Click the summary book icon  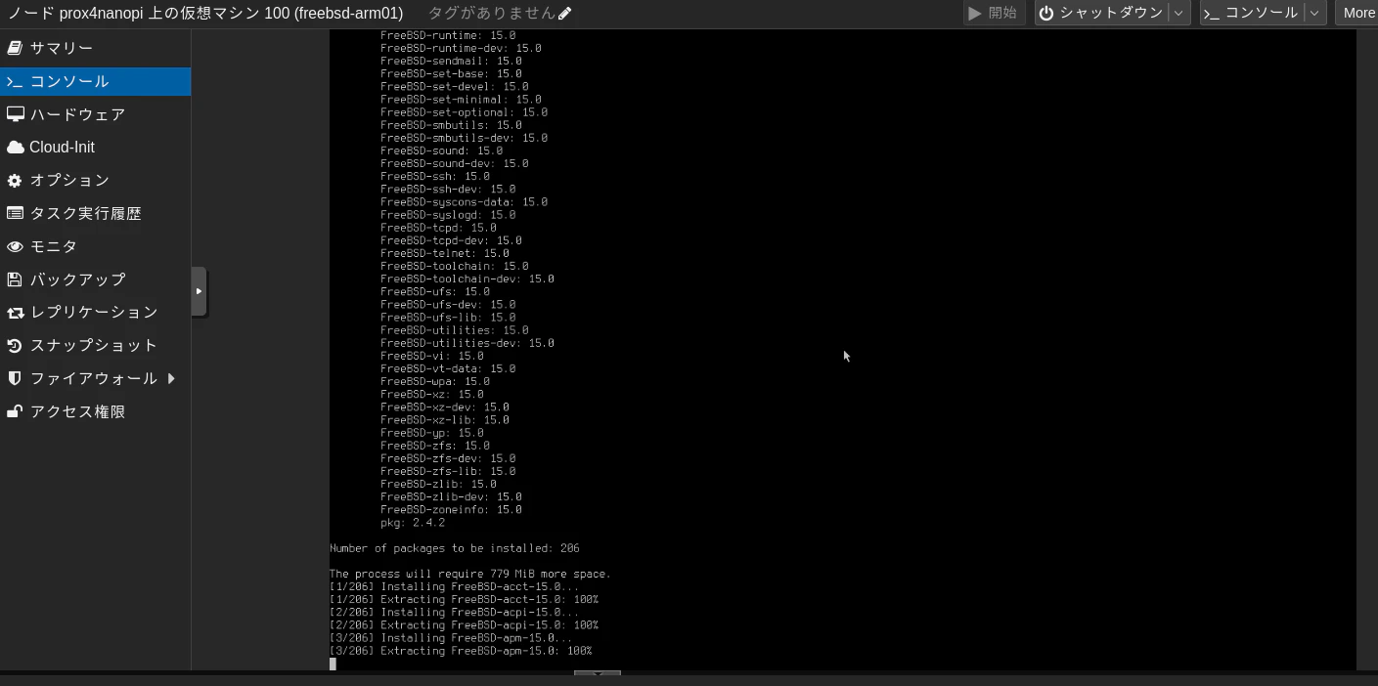15,48
